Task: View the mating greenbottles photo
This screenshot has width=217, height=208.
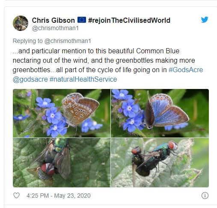Action: click(160, 162)
